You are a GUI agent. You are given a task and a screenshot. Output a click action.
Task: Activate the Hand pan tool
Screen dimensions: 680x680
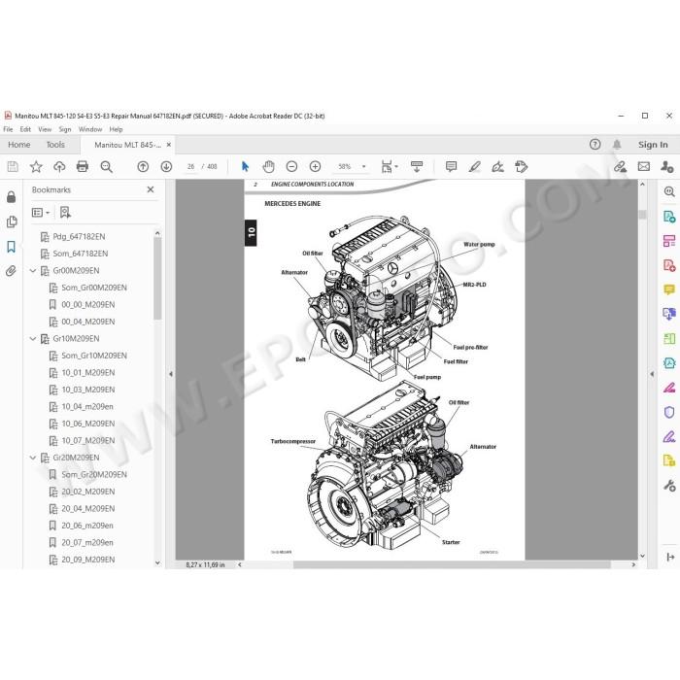[x=268, y=166]
